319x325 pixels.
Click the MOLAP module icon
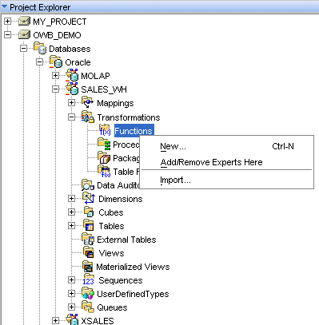pyautogui.click(x=72, y=75)
